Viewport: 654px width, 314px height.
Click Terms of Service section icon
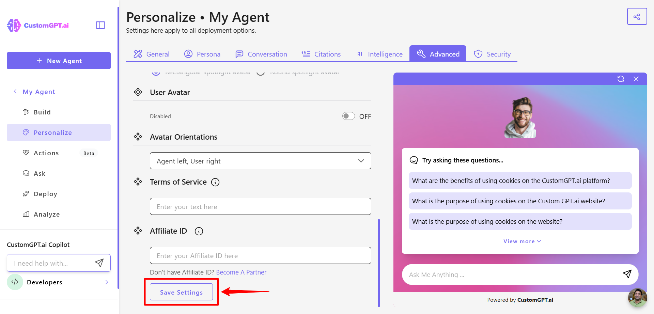[x=138, y=182]
